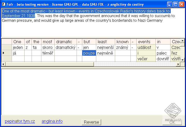Select the 'dovnitř' translation cell
The image size is (186, 127).
163,59
